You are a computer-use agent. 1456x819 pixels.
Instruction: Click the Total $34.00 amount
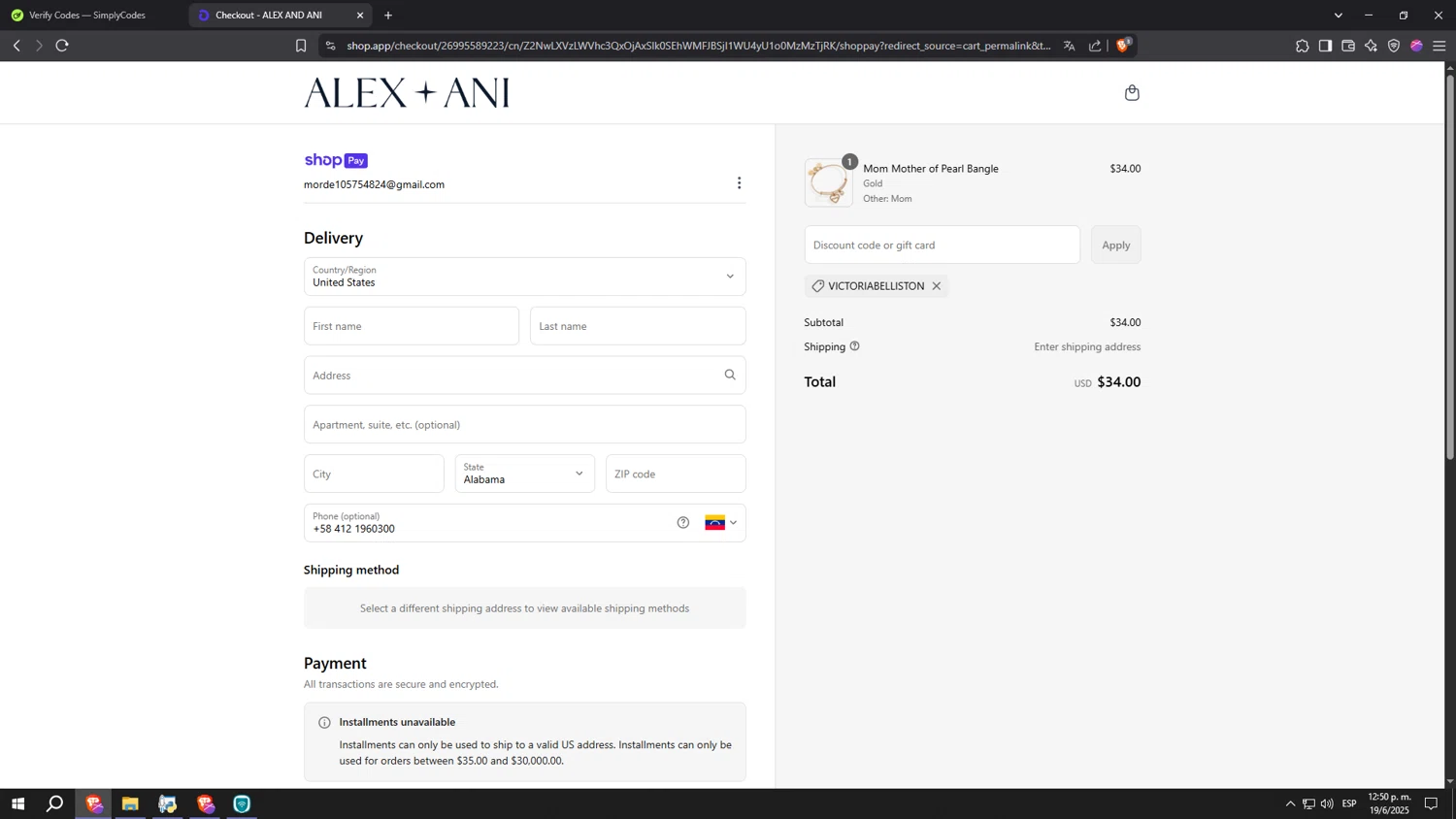pos(1119,382)
